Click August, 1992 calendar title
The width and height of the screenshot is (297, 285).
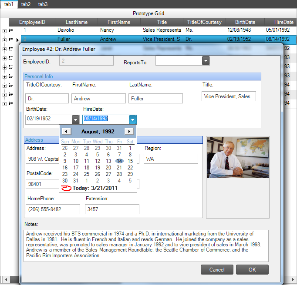[x=98, y=132]
